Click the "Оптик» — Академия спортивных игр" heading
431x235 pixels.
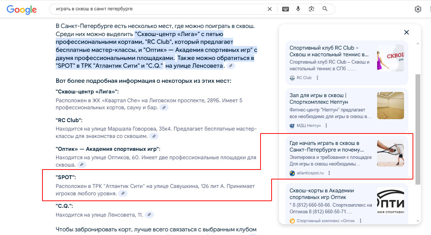pyautogui.click(x=108, y=149)
